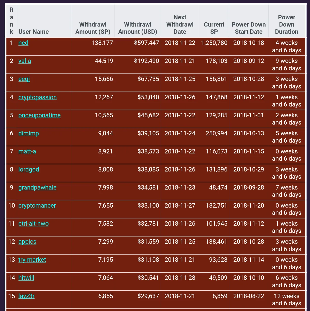Image resolution: width=310 pixels, height=311 pixels.
Task: Follow the try-market link
Action: coord(32,260)
